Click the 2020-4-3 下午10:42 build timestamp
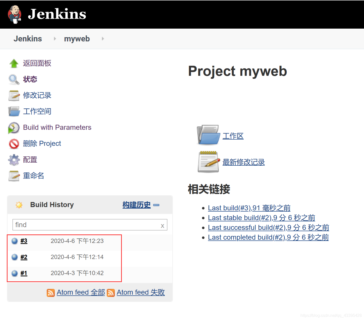 click(77, 273)
